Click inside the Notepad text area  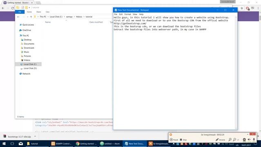[x=174, y=73]
